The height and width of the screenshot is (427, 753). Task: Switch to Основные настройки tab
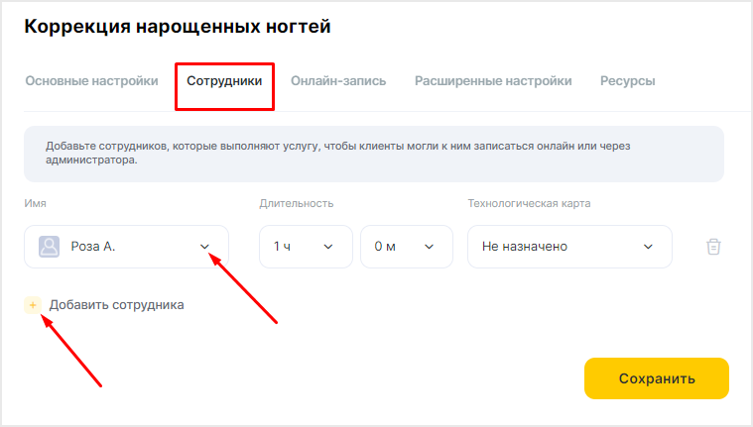[x=91, y=80]
